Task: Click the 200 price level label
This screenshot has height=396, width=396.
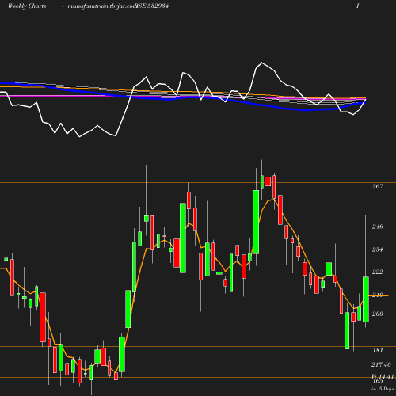Action: [377, 314]
